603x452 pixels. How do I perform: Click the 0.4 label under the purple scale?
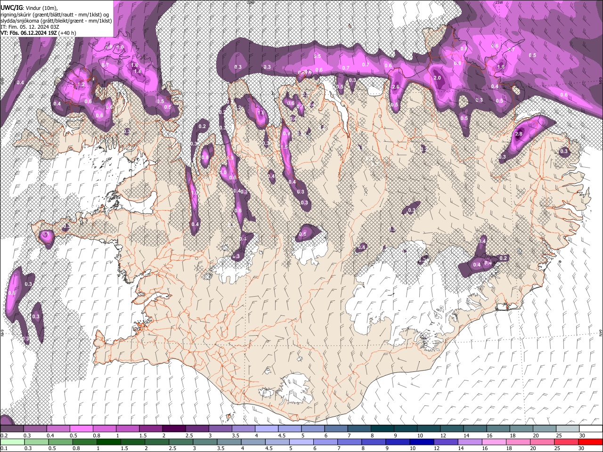(50, 436)
